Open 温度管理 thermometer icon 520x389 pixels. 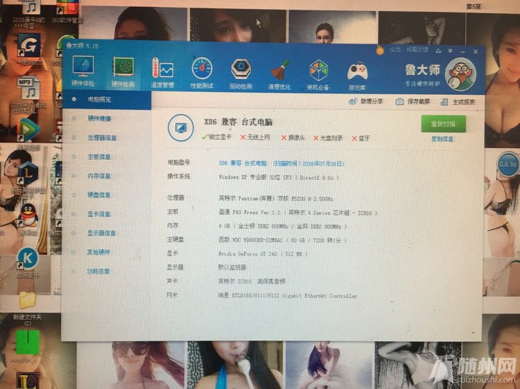(162, 73)
